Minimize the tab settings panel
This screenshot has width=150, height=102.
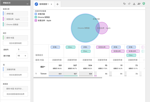tap(27, 4)
